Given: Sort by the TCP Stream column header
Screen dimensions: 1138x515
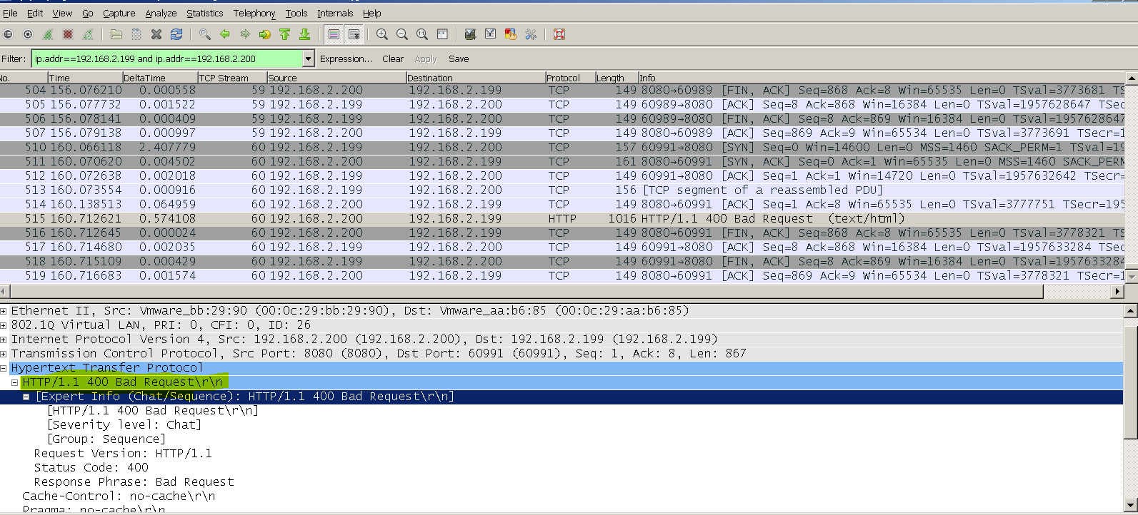Looking at the screenshot, I should tap(232, 78).
